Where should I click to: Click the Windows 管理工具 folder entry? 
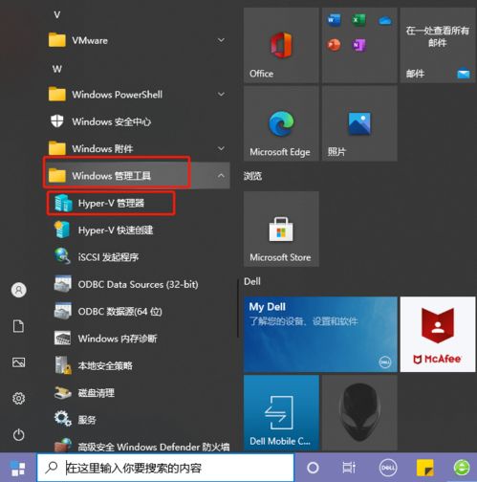pyautogui.click(x=138, y=176)
